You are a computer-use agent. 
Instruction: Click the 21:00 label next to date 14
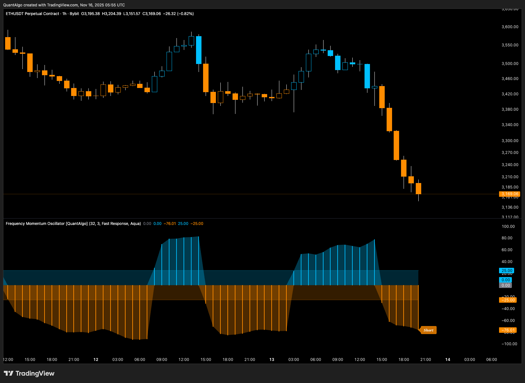pos(426,360)
